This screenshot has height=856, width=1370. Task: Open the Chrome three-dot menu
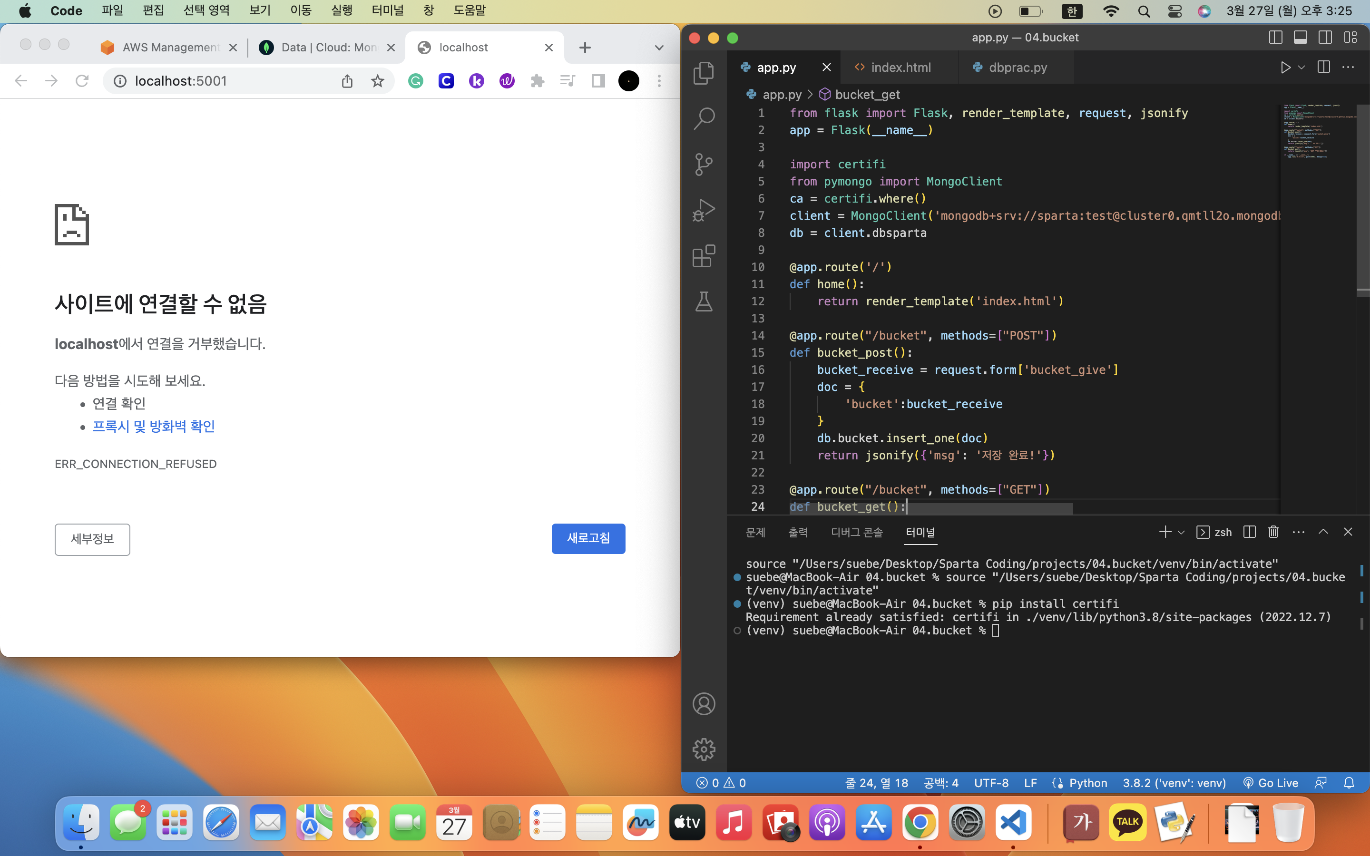tap(659, 81)
